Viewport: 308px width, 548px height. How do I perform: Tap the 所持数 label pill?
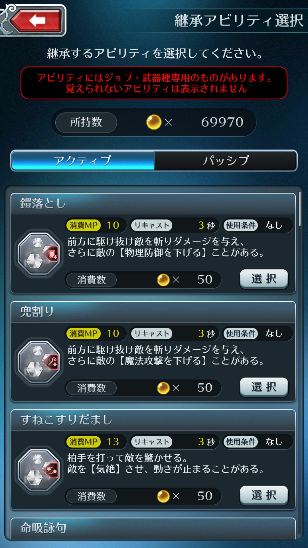pyautogui.click(x=86, y=122)
